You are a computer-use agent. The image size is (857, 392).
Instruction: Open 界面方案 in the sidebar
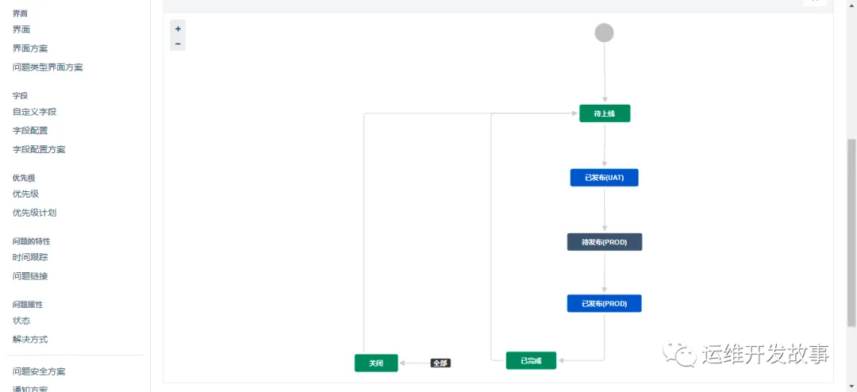(x=30, y=48)
